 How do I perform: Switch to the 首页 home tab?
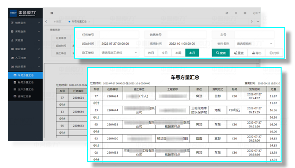pyautogui.click(x=57, y=22)
